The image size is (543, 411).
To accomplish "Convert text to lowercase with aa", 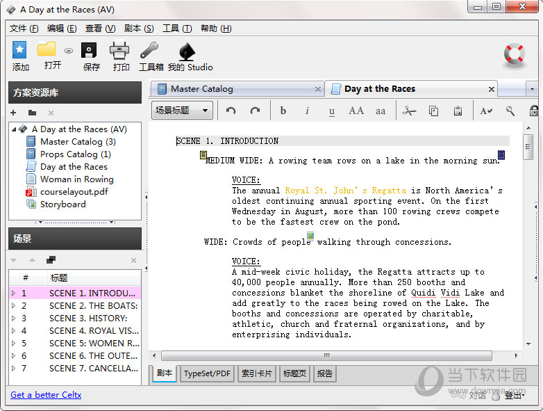I will pyautogui.click(x=381, y=111).
